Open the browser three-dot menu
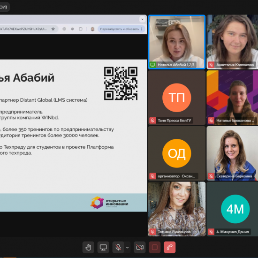The height and width of the screenshot is (258, 258). (142, 29)
